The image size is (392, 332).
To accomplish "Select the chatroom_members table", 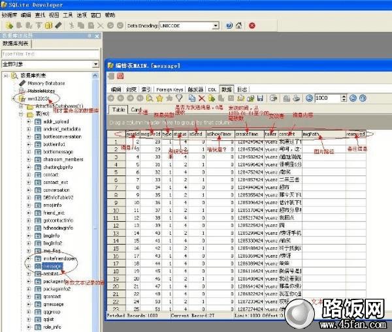I will click(x=63, y=160).
